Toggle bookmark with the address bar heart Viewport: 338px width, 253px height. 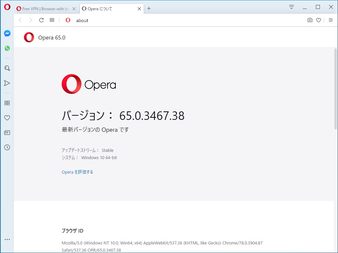pyautogui.click(x=318, y=20)
